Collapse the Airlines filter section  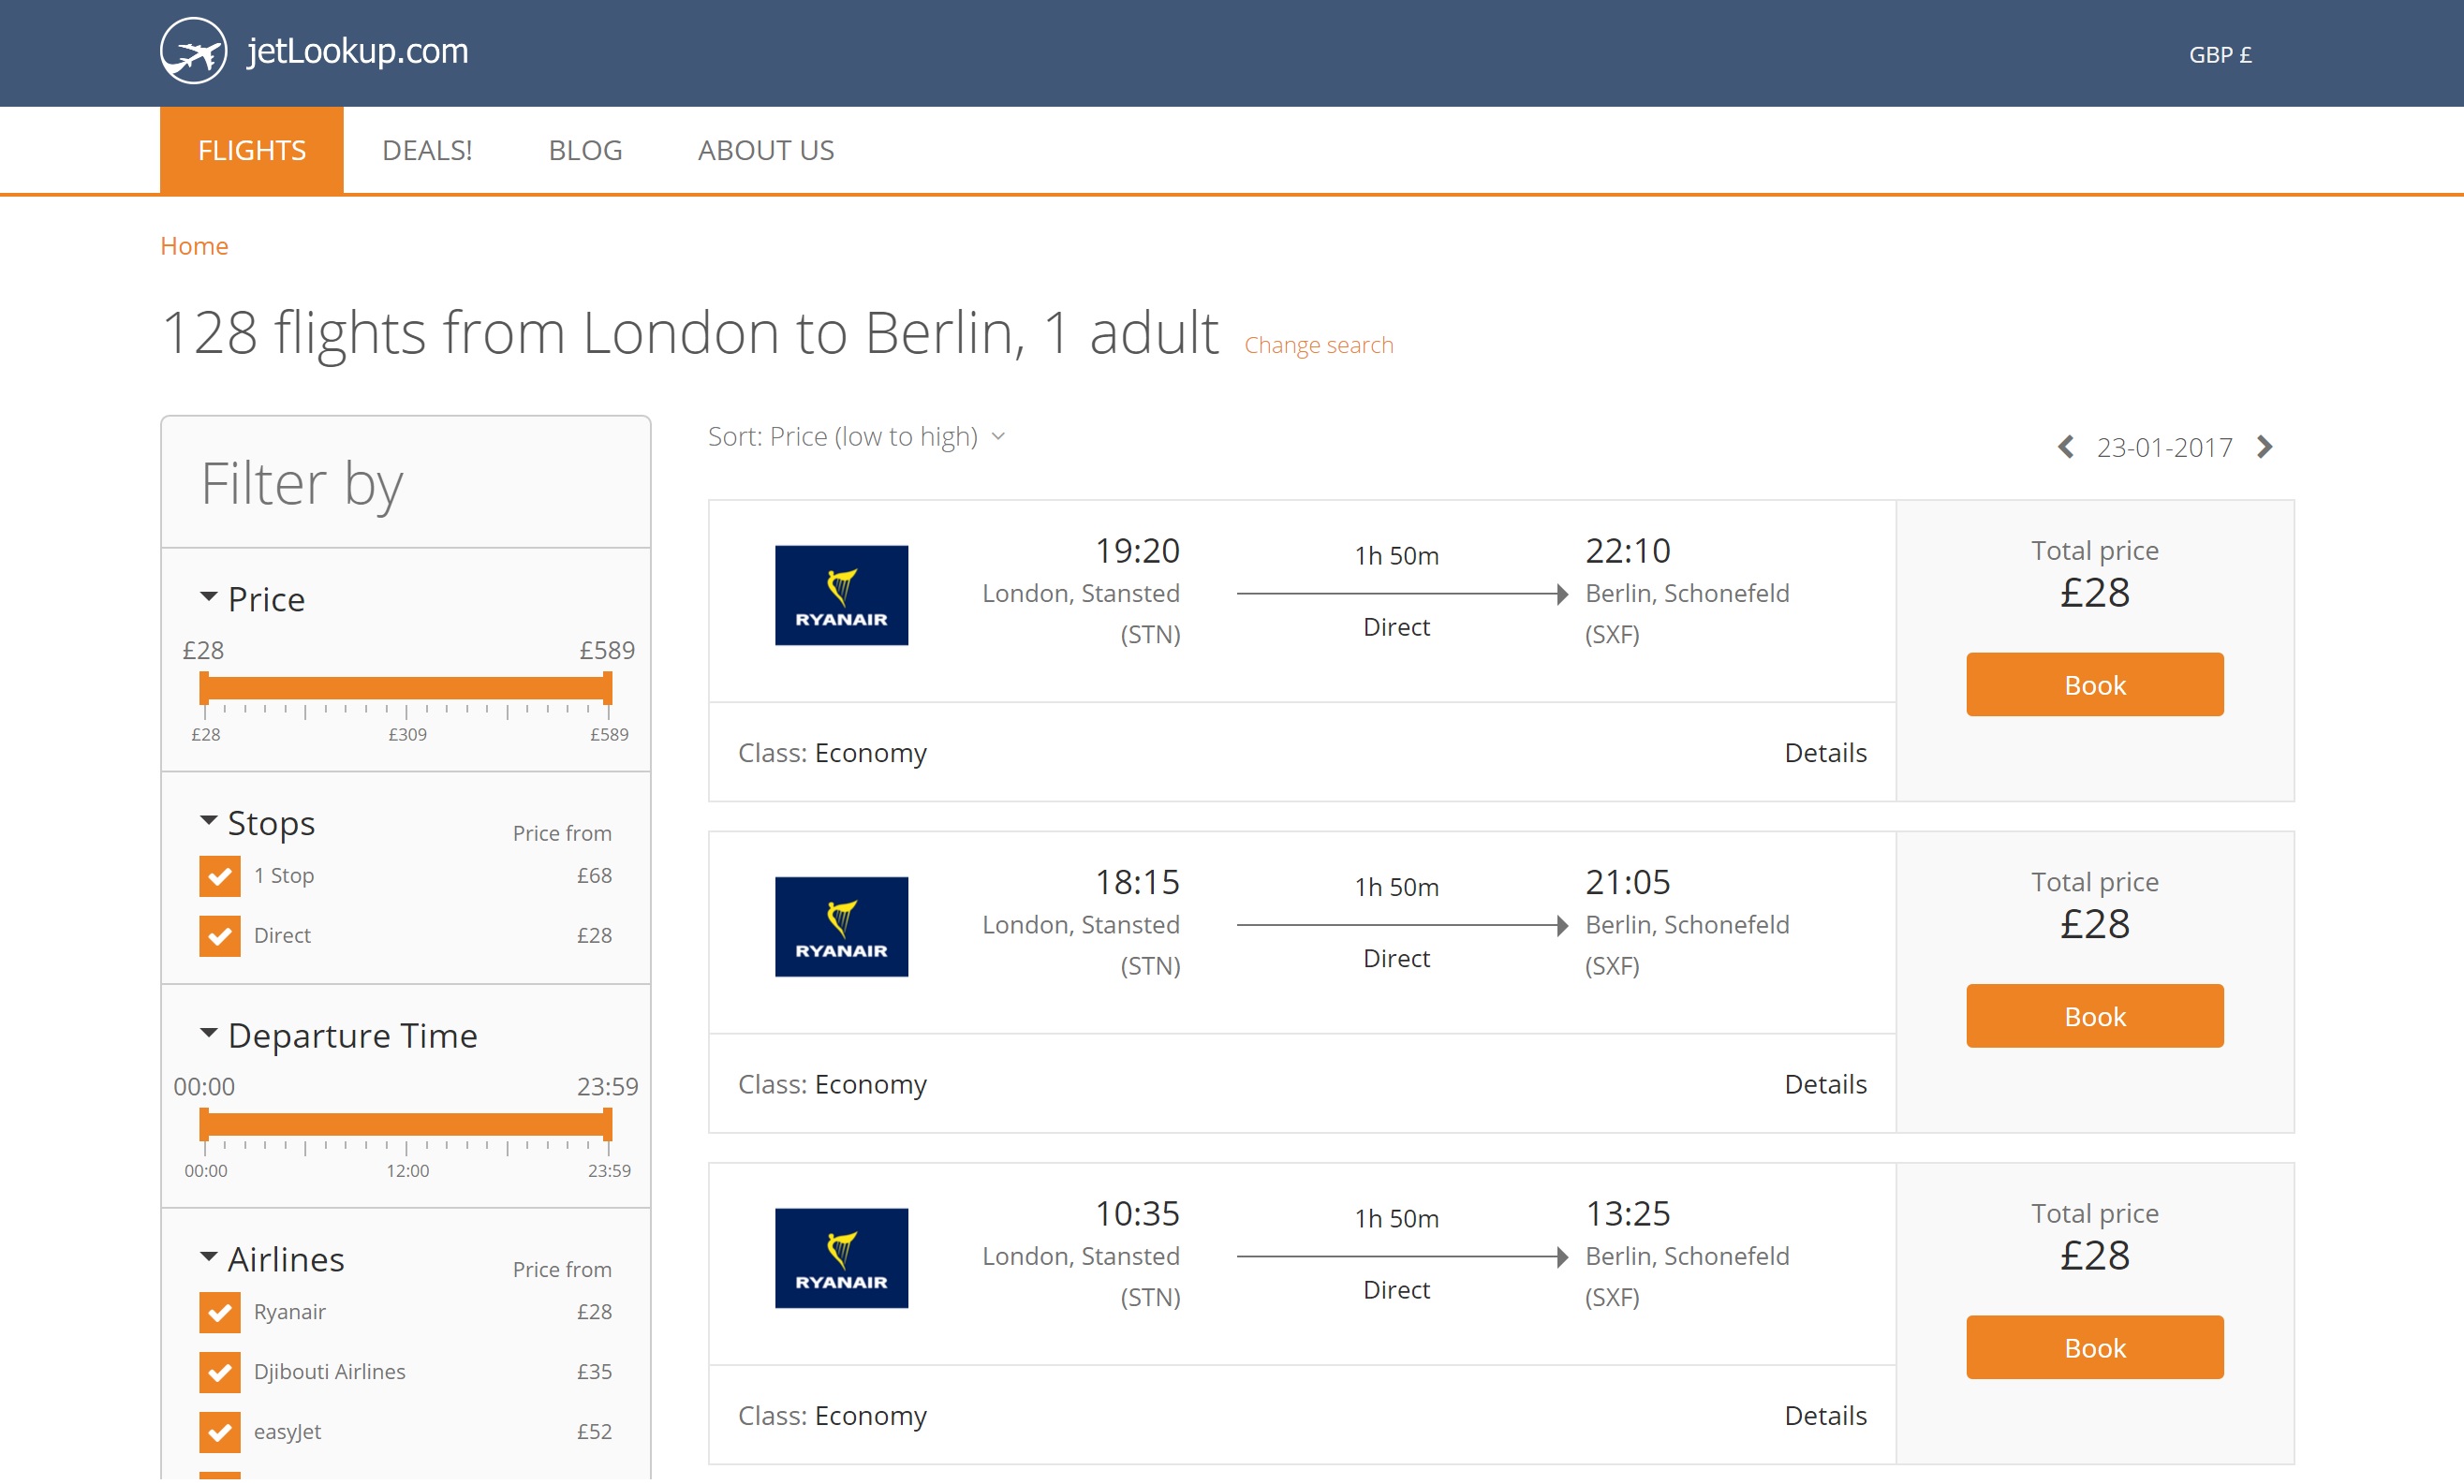272,1259
